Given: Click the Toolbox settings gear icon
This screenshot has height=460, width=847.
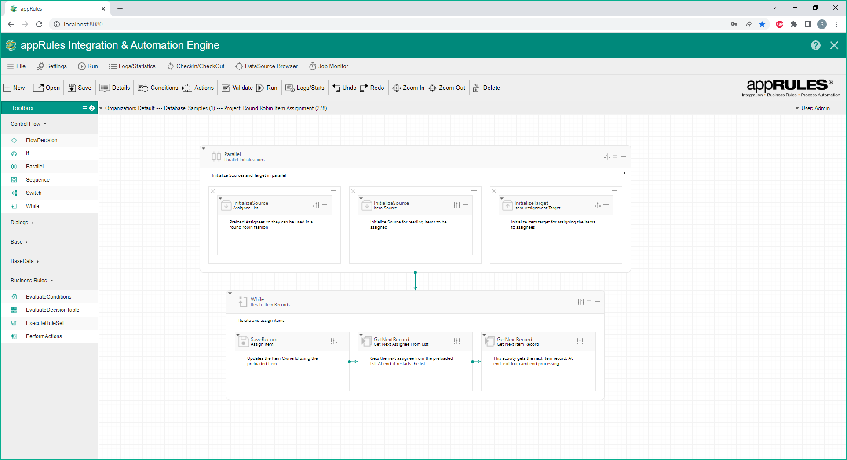Looking at the screenshot, I should pyautogui.click(x=92, y=108).
